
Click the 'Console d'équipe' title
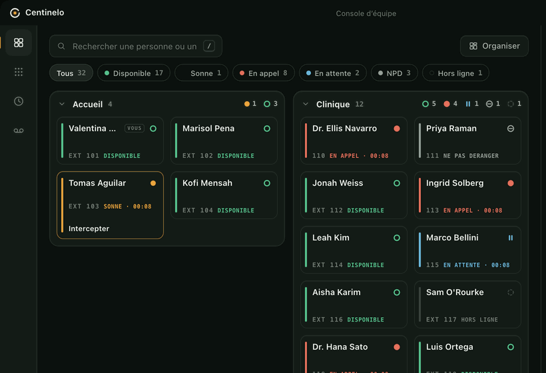click(x=366, y=13)
